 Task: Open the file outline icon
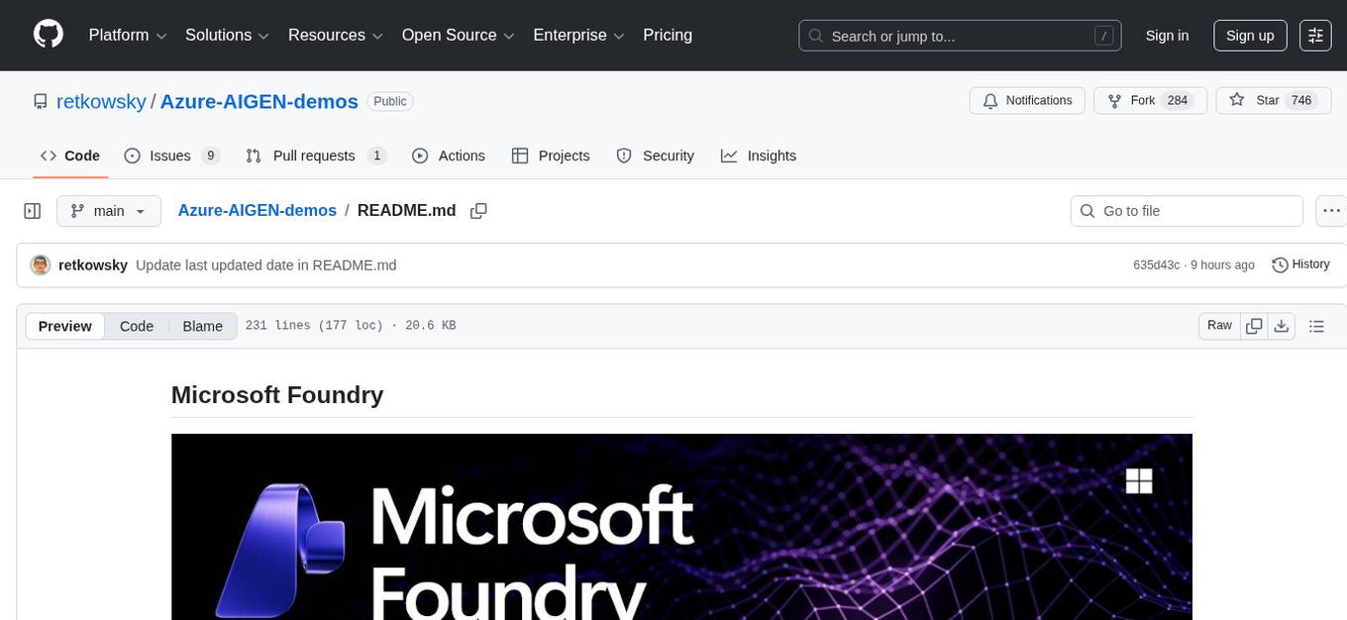pos(1317,325)
